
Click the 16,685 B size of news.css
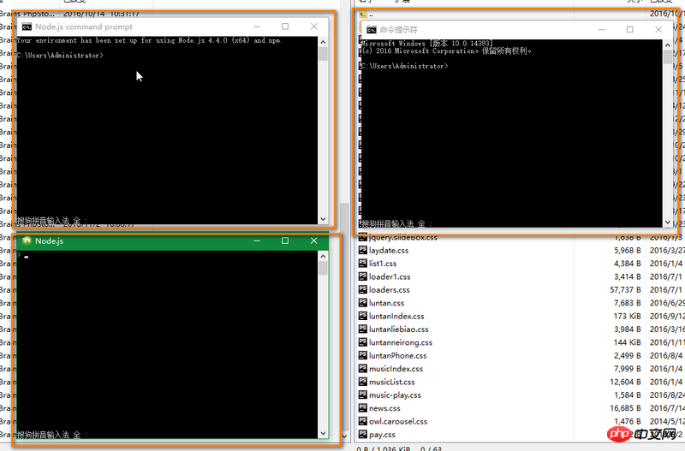coord(625,408)
